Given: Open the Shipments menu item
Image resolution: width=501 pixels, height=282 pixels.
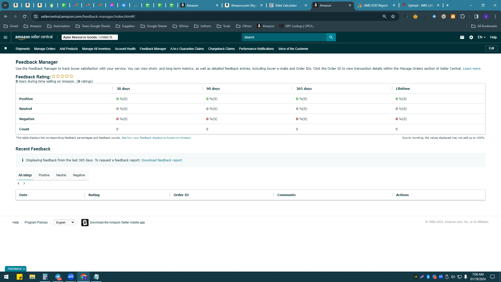Looking at the screenshot, I should point(23,49).
